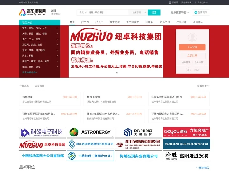Click the 立即注册 button
The height and width of the screenshot is (171, 229).
coord(192,56)
